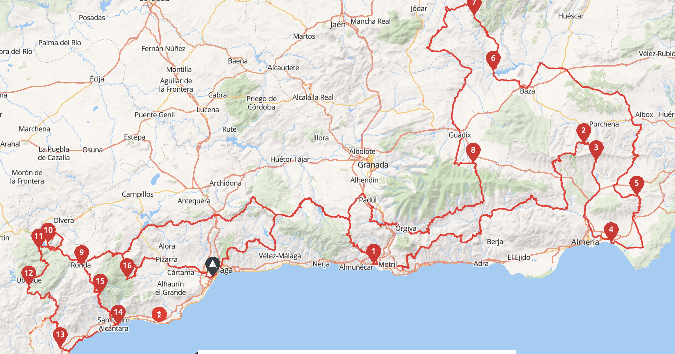
Task: Open waypoint 4 marker near Almería
Action: coord(611,231)
